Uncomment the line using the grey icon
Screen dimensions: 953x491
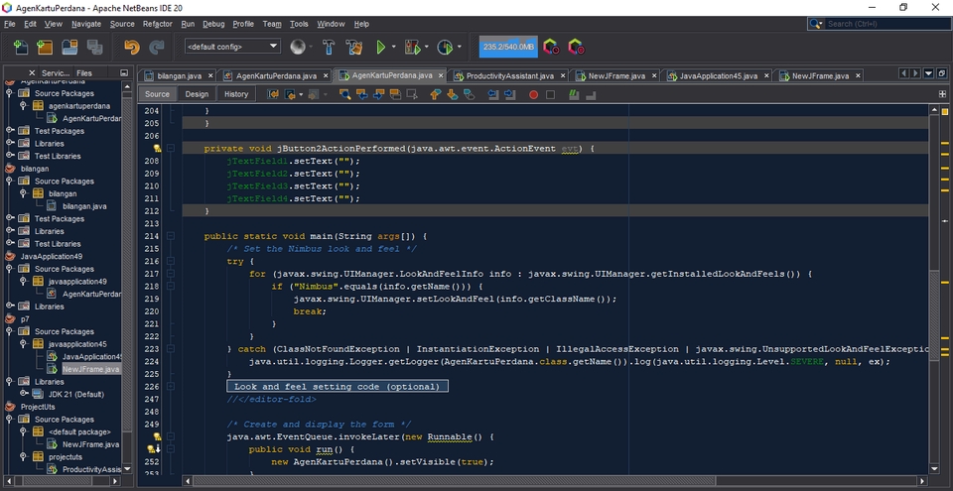coord(590,95)
